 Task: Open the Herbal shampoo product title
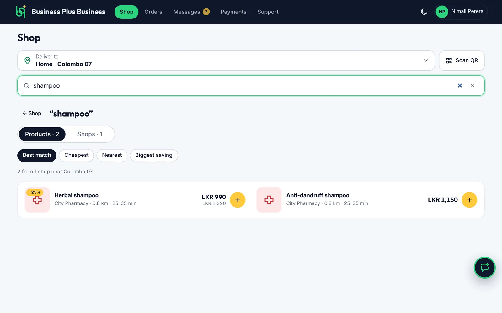[x=77, y=195]
